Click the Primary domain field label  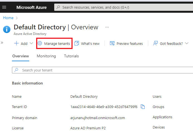pyautogui.click(x=24, y=118)
